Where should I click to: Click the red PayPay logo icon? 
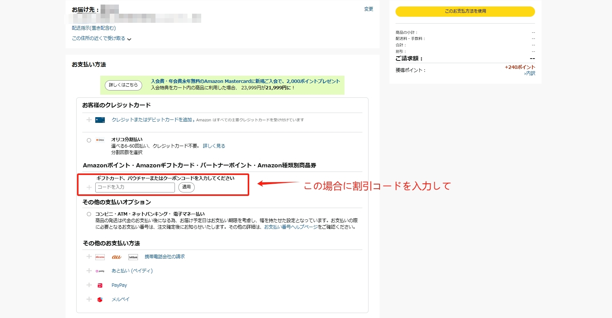[100, 285]
